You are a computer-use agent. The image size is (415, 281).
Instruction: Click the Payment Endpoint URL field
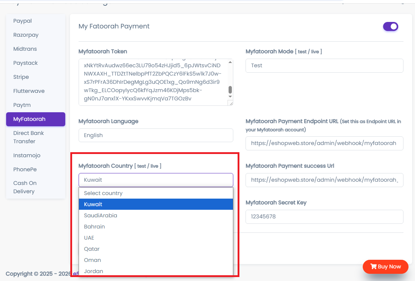tap(324, 143)
